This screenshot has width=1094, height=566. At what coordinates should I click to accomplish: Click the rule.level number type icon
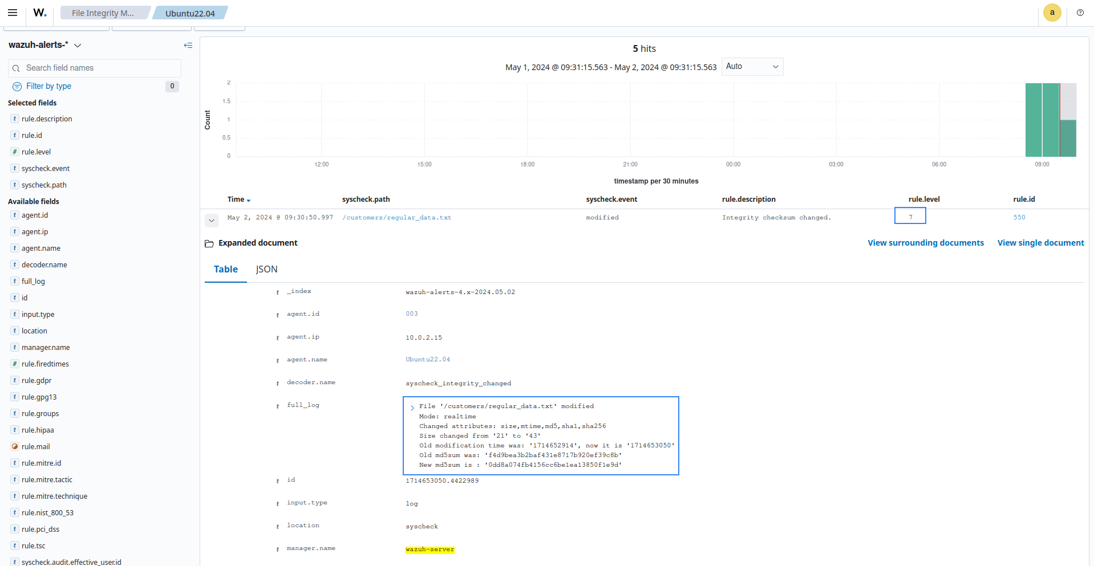[15, 152]
